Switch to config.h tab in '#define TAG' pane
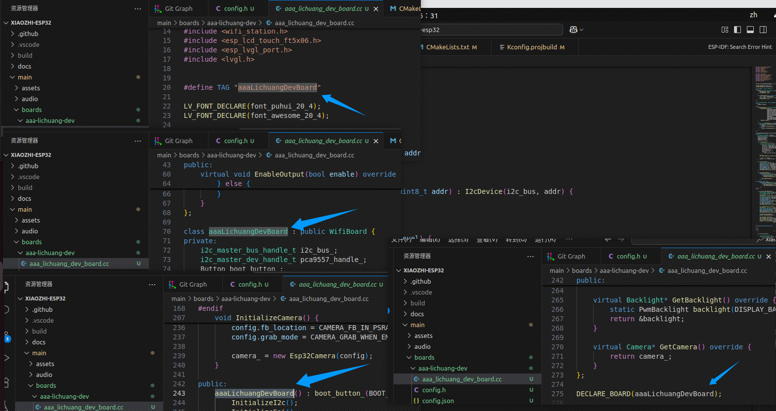 pyautogui.click(x=235, y=9)
